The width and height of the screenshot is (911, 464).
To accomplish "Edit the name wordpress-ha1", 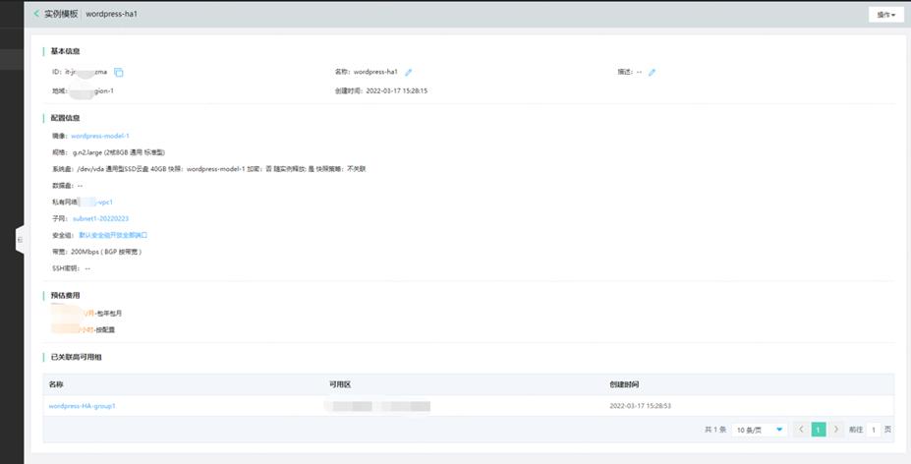I will pos(409,72).
